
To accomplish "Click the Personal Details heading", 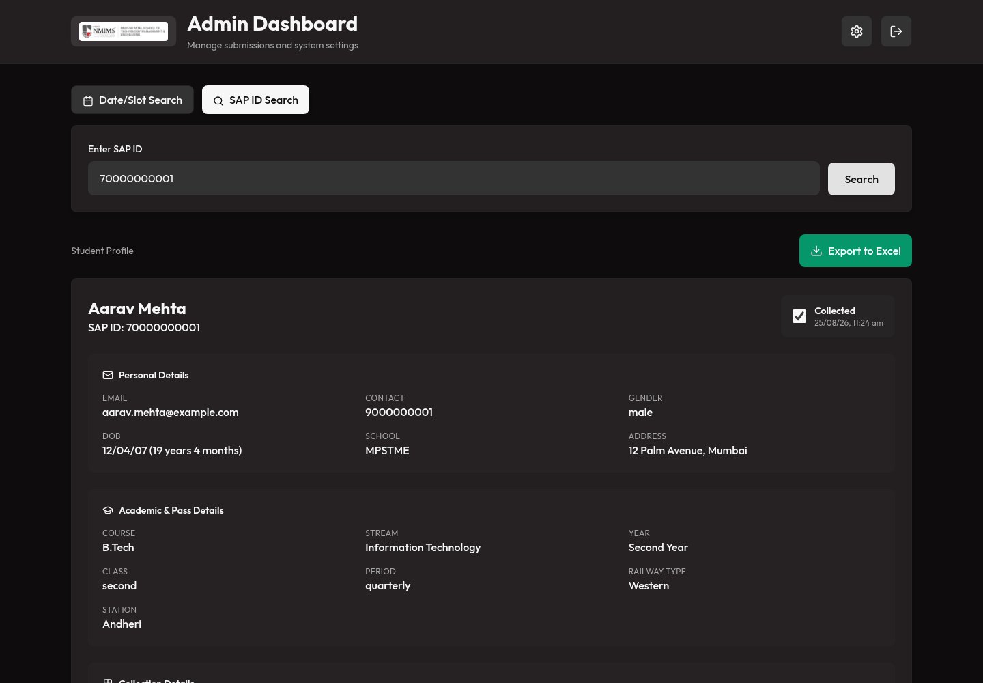I will (154, 375).
